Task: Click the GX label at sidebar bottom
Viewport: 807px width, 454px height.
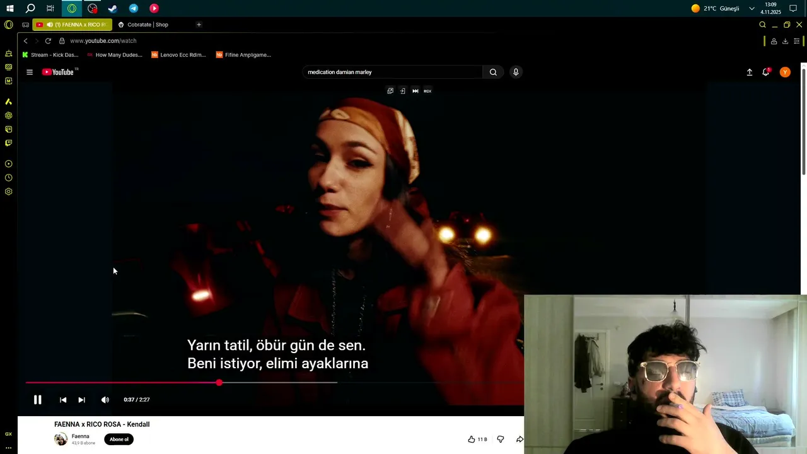Action: (x=8, y=434)
